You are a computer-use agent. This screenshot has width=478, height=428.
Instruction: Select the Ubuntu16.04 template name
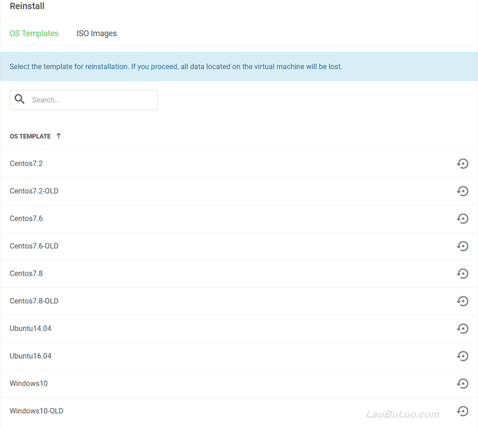(x=30, y=356)
